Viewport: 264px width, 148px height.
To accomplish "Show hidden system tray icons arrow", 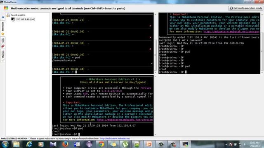I will click(x=226, y=144).
